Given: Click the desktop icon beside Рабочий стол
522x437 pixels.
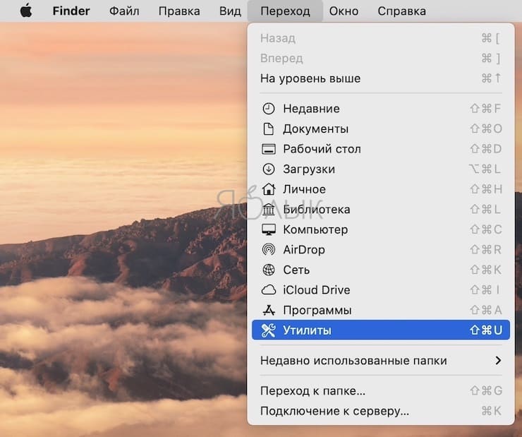Looking at the screenshot, I should [268, 149].
